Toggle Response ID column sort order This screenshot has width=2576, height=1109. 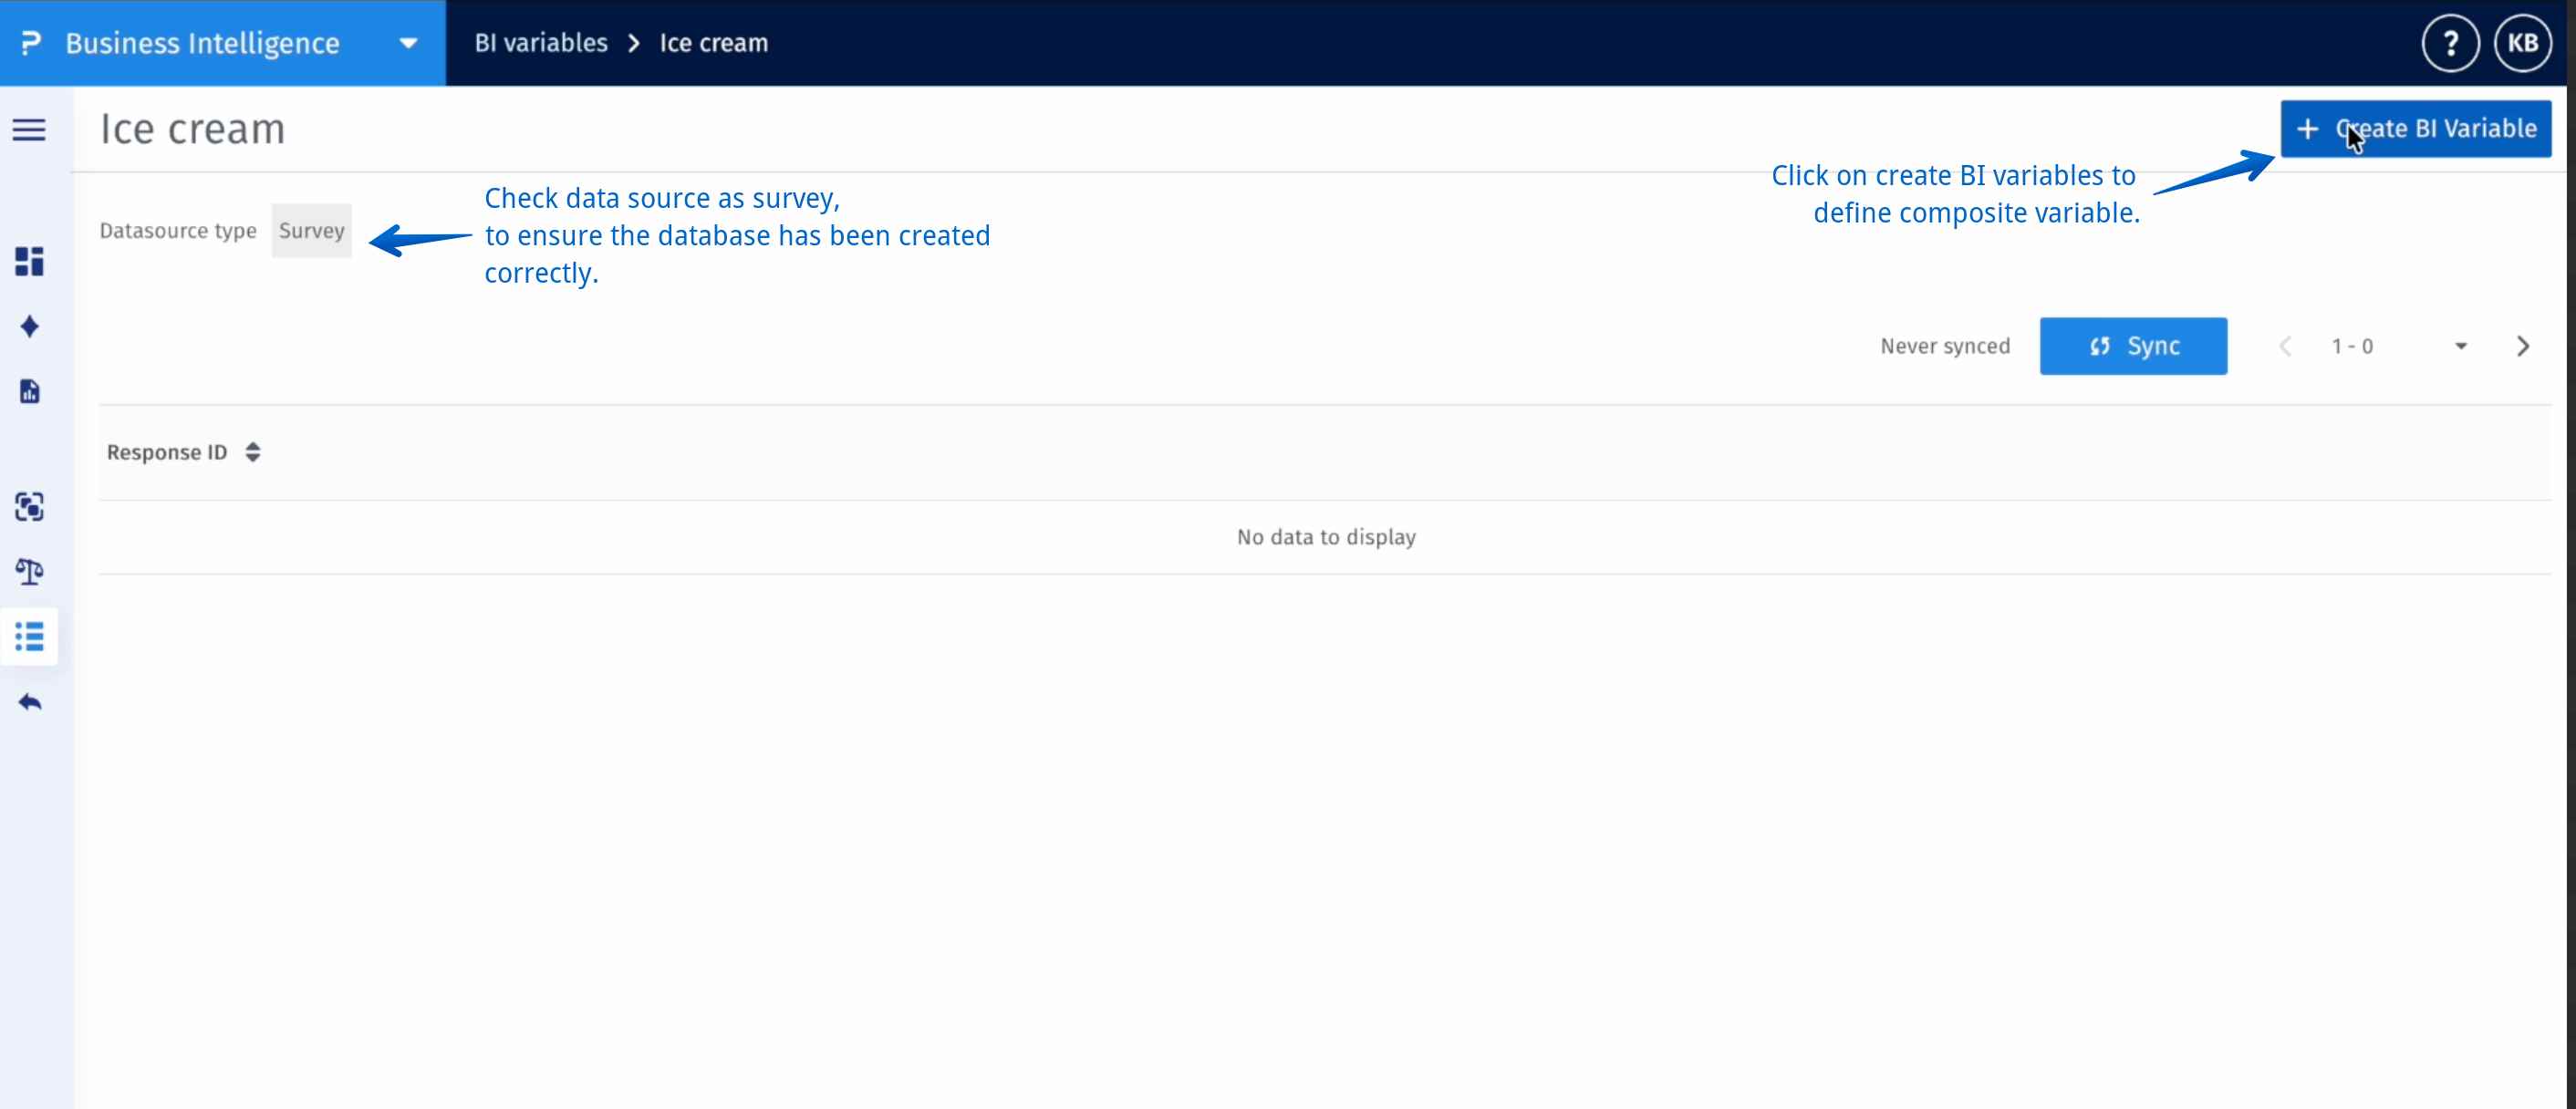pos(251,452)
